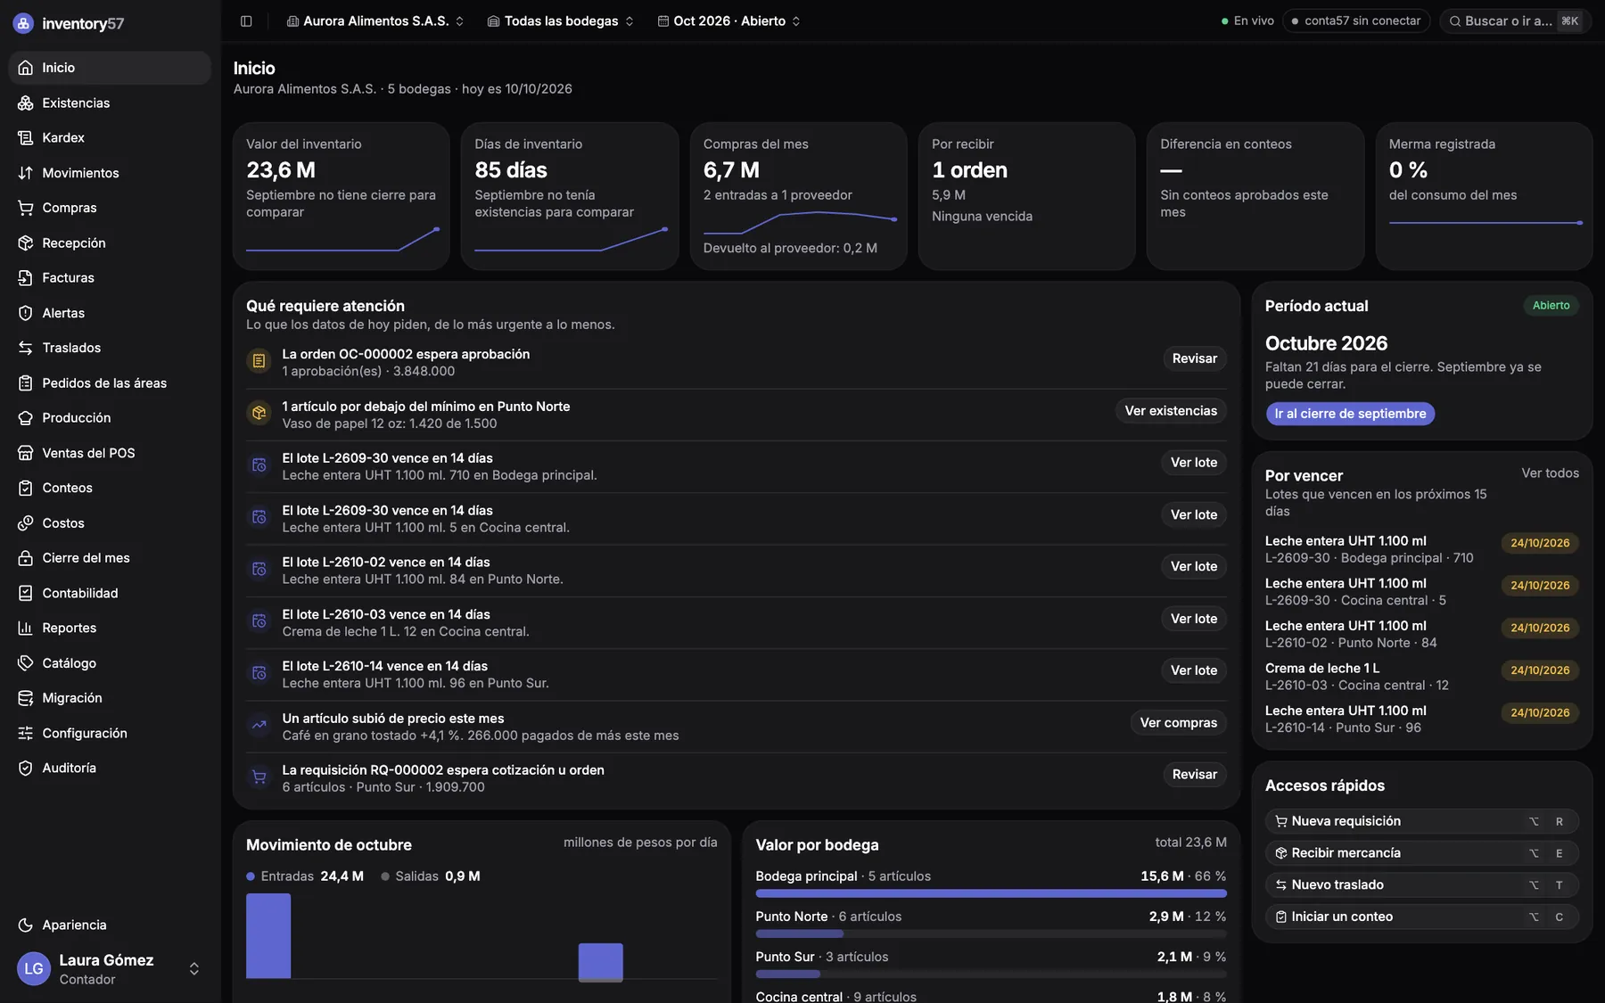Open Traslados in the sidebar
The image size is (1605, 1003).
pyautogui.click(x=110, y=348)
